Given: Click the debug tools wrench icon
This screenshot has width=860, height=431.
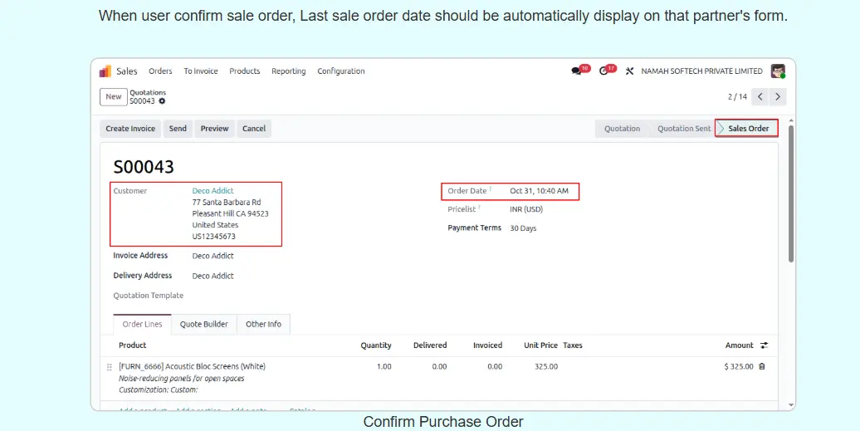Looking at the screenshot, I should tap(630, 71).
